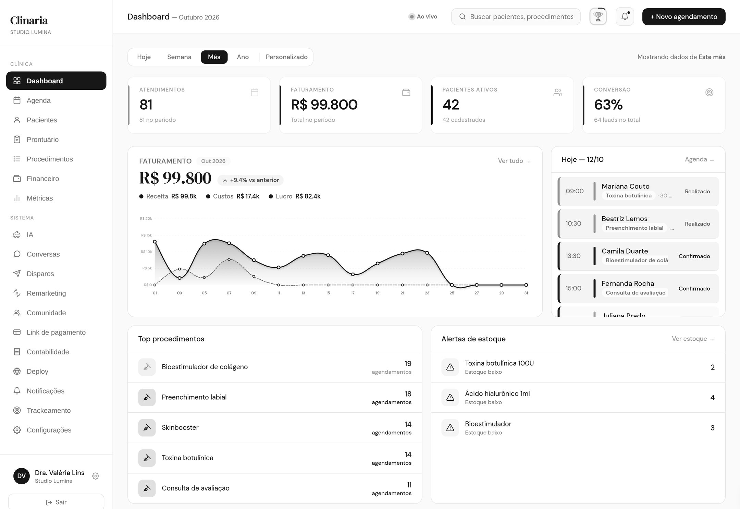Open the trophy achievements icon
Viewport: 740px width, 509px height.
coord(598,16)
